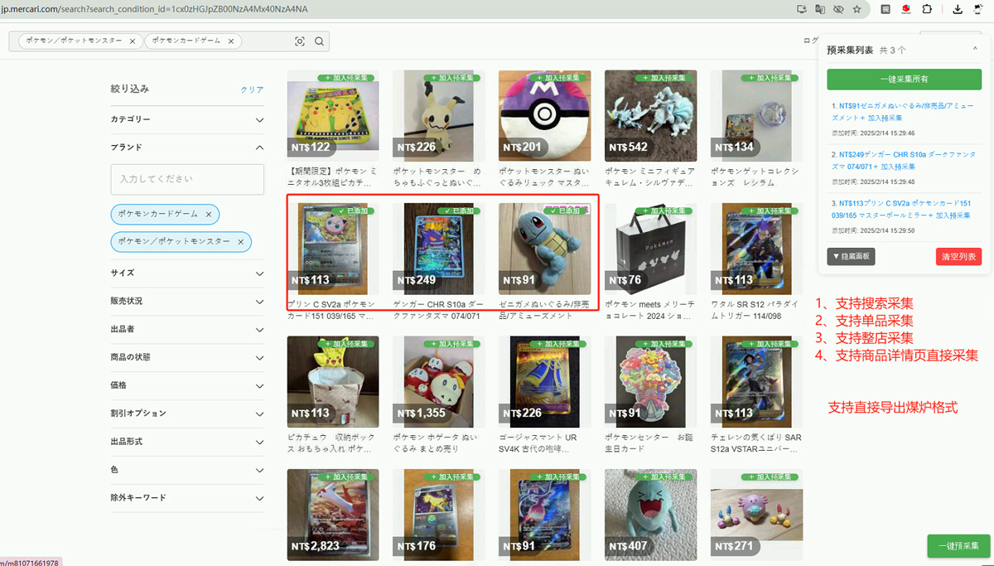Expand the 価格 filter section
The width and height of the screenshot is (994, 566).
pyautogui.click(x=259, y=385)
